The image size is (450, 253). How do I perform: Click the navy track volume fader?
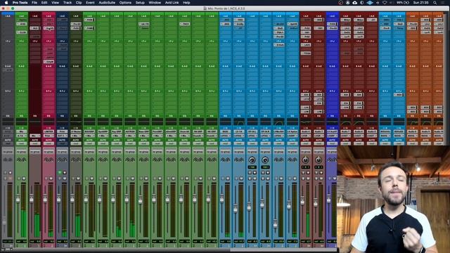click(58, 198)
